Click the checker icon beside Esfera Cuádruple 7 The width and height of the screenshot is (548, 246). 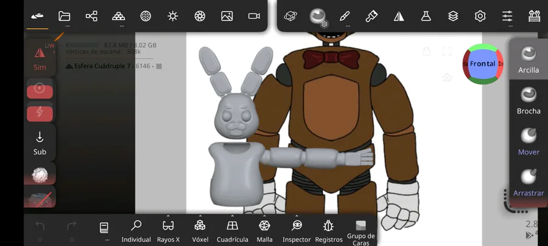[159, 66]
